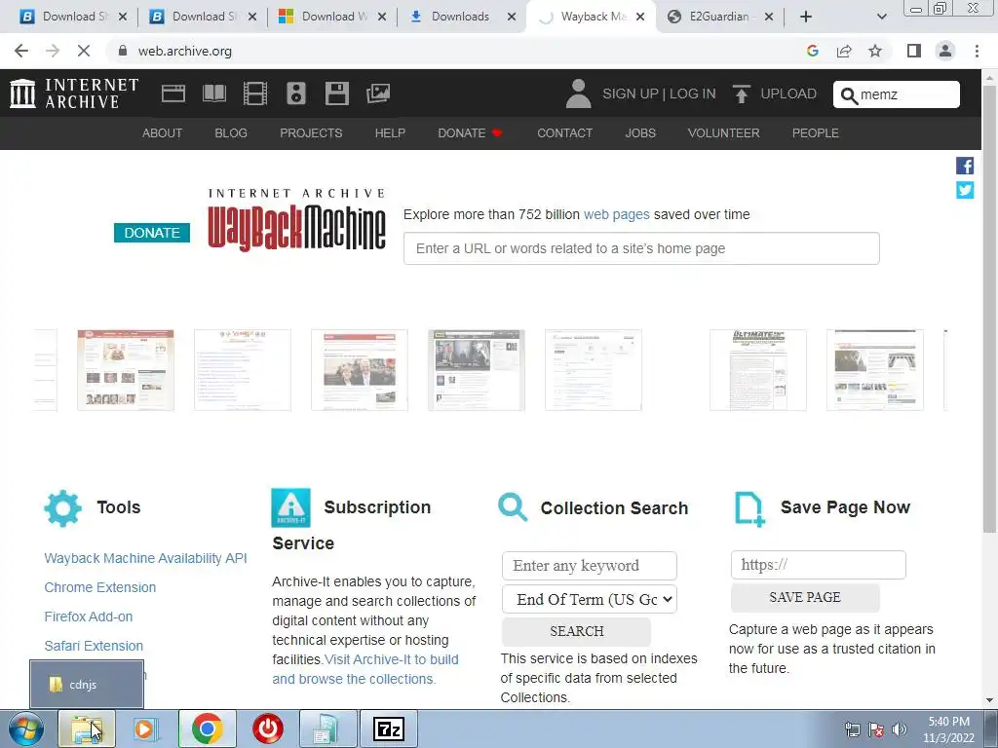
Task: Open the Firefox Add-on link
Action: [x=89, y=617]
